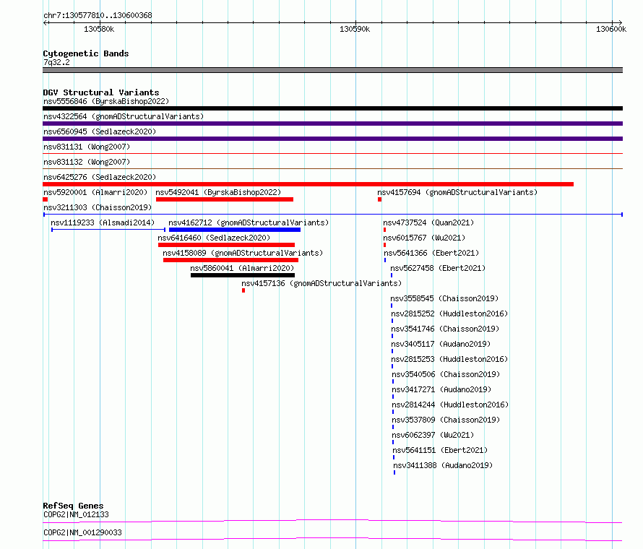Click the red nsv4158089 variant bar
Image resolution: width=643 pixels, height=549 pixels.
point(230,260)
